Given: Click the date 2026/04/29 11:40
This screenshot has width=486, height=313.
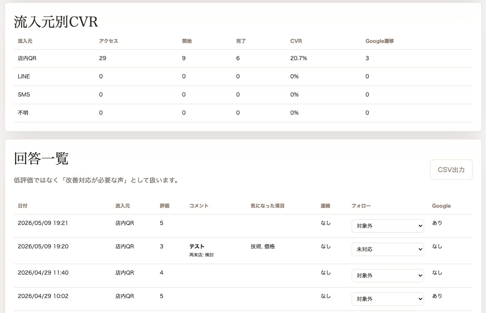Looking at the screenshot, I should 43,273.
